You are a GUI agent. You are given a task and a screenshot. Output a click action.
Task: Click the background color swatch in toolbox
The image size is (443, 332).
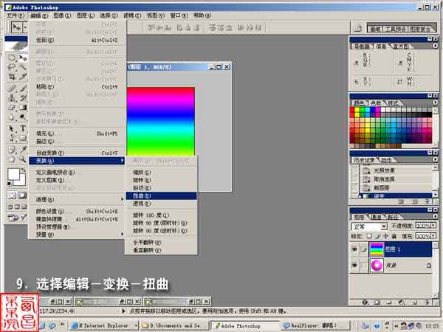click(21, 181)
